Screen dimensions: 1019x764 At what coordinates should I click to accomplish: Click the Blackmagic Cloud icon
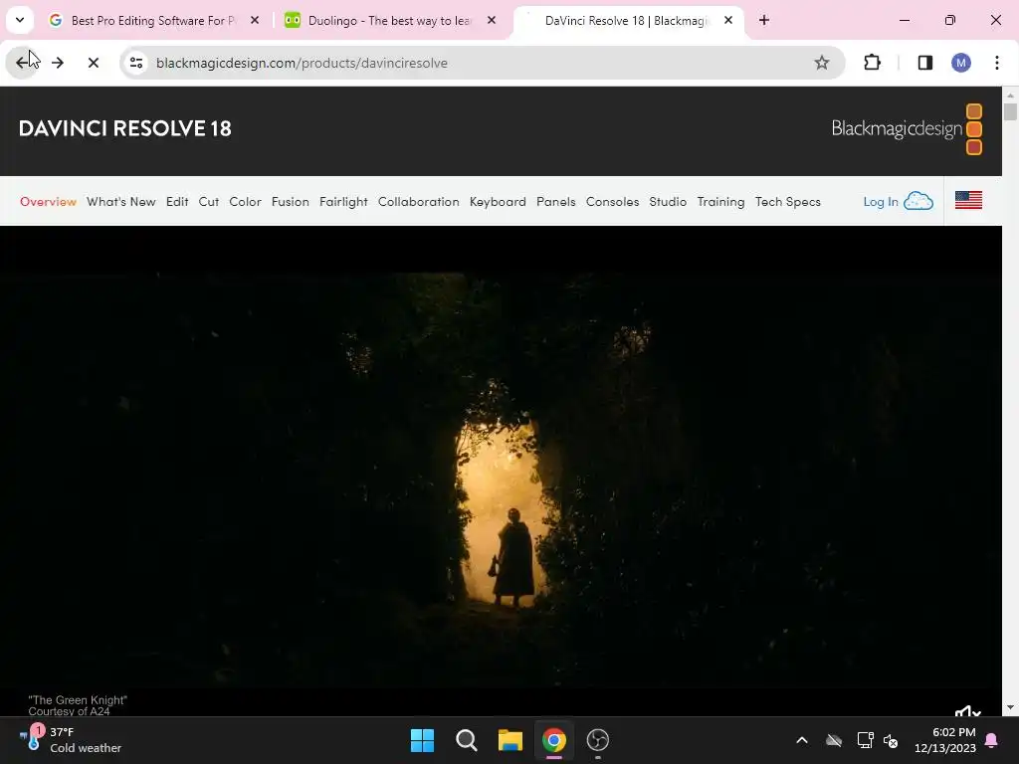click(918, 201)
